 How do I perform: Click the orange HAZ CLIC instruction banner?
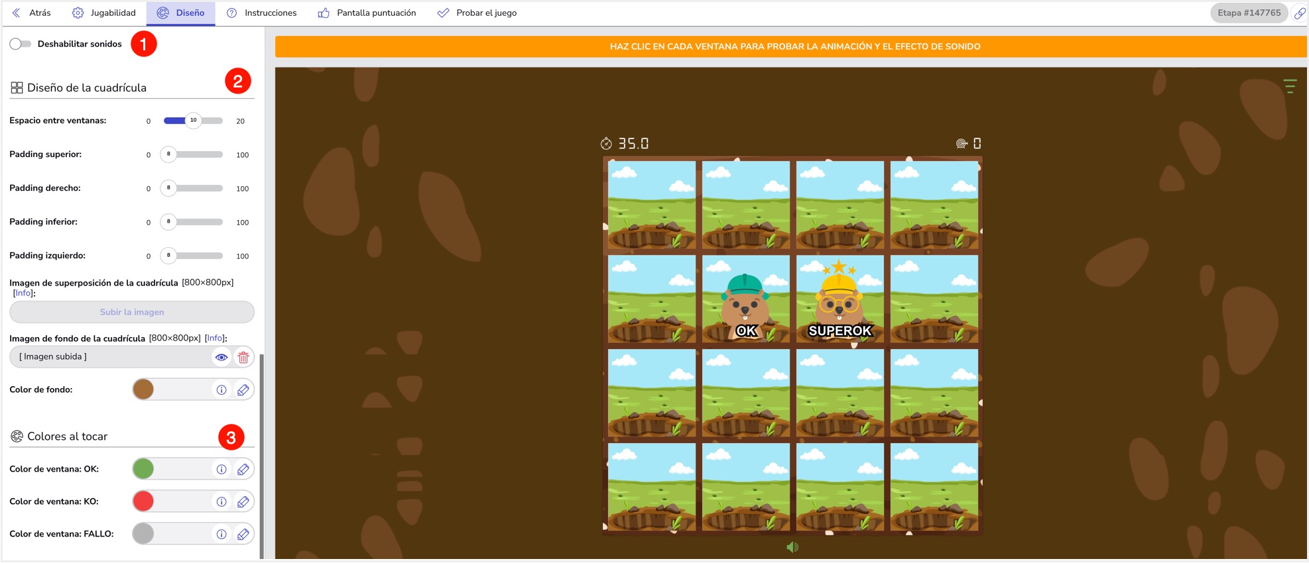coord(791,46)
